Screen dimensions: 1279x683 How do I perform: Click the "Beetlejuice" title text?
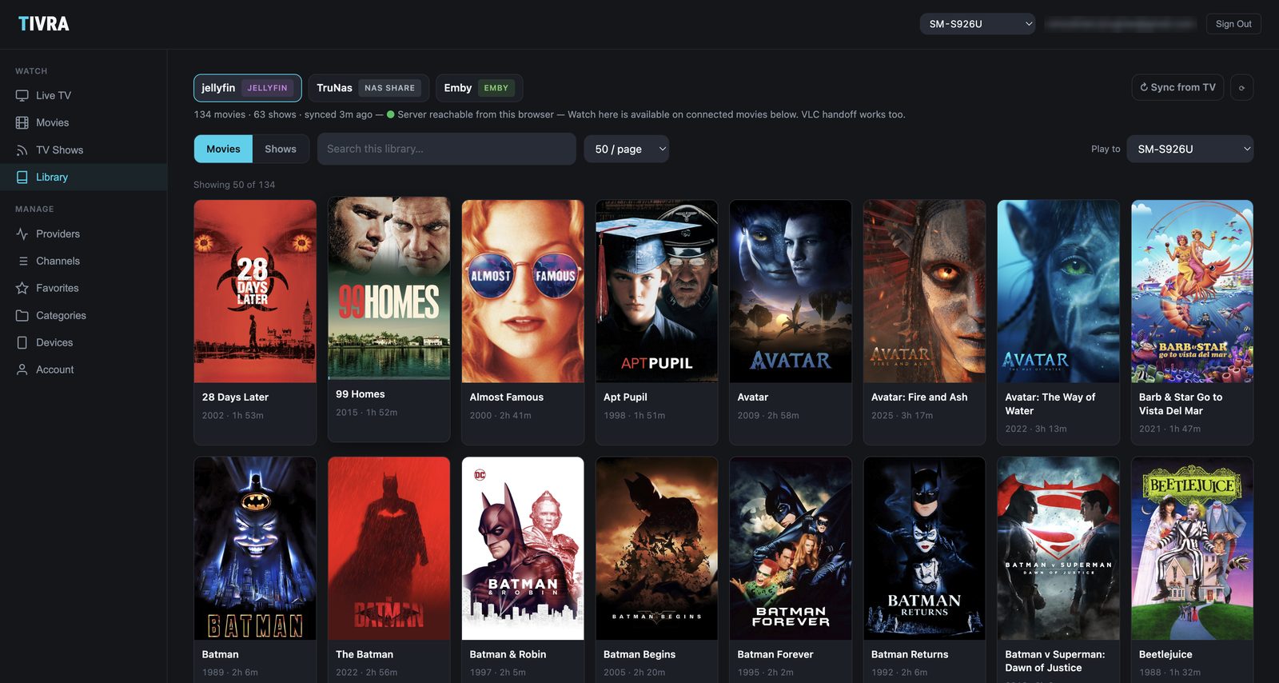pyautogui.click(x=1165, y=655)
